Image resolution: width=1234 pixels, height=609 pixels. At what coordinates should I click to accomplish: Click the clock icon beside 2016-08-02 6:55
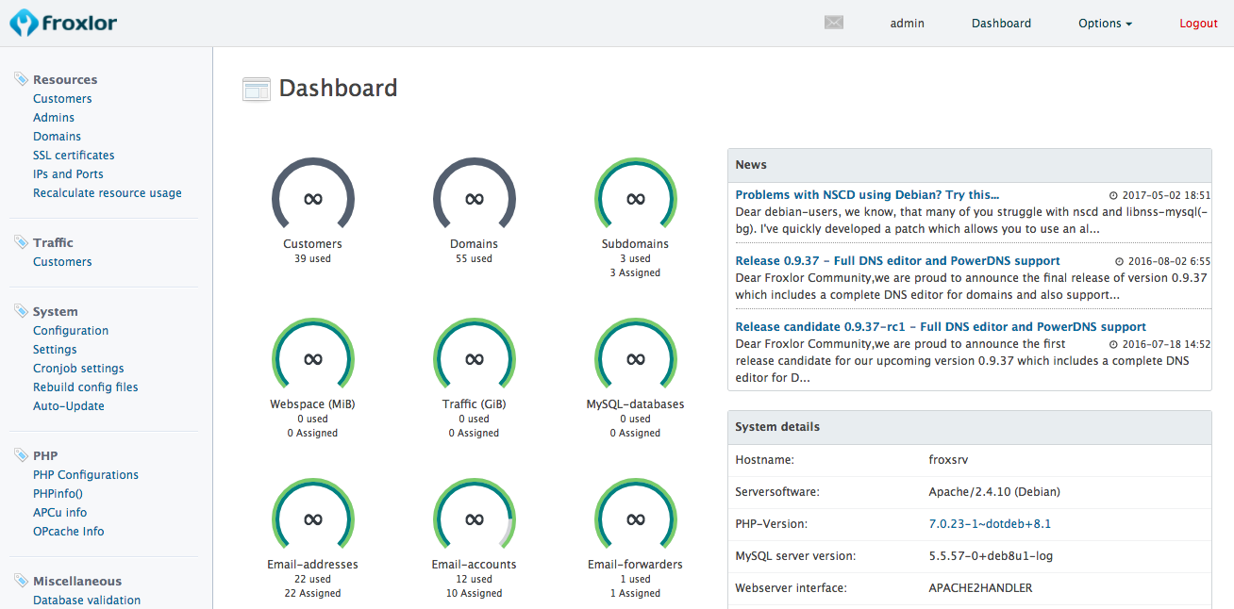tap(1120, 261)
